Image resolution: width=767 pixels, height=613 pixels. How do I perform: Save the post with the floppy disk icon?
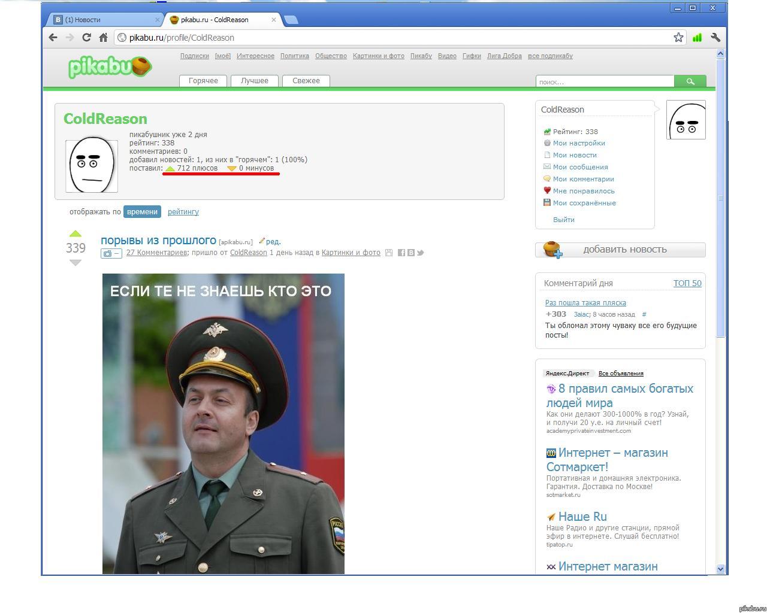coord(389,253)
